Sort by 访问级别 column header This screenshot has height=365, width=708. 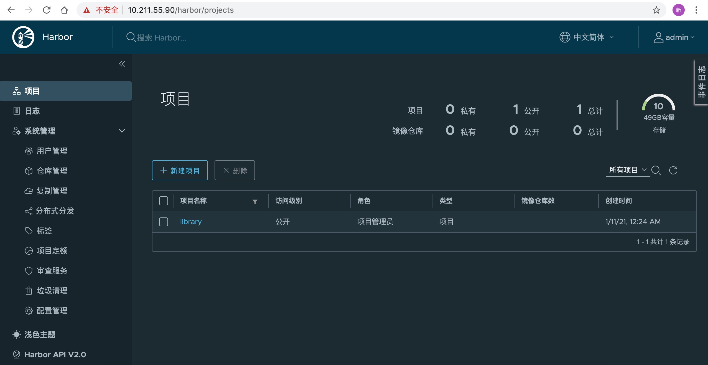click(x=289, y=201)
